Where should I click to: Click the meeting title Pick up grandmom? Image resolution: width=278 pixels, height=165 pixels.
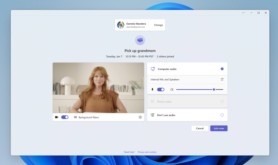[x=140, y=51]
